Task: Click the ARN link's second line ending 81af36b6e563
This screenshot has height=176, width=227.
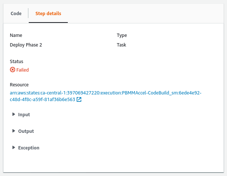Action: point(42,100)
